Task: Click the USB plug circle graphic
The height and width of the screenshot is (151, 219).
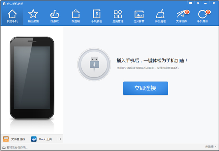Action: coord(94,64)
